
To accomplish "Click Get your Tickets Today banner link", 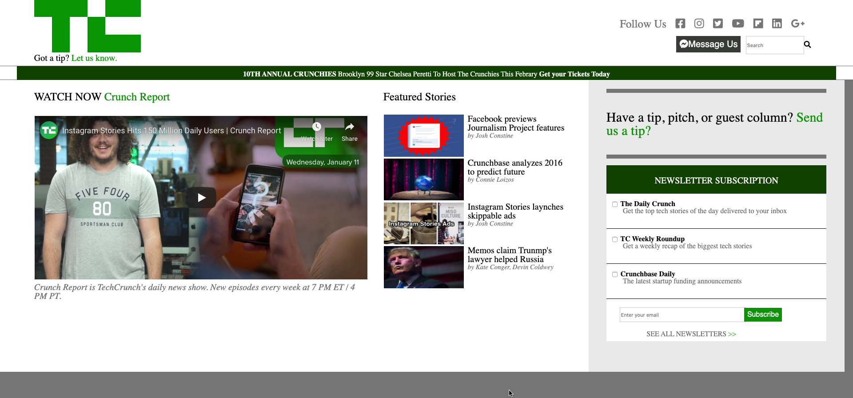I will [574, 74].
